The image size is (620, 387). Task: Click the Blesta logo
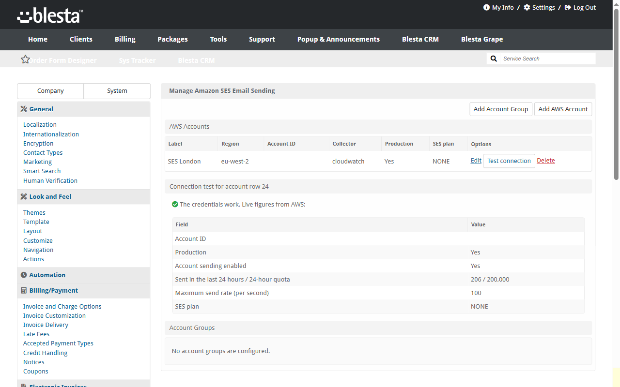click(50, 16)
